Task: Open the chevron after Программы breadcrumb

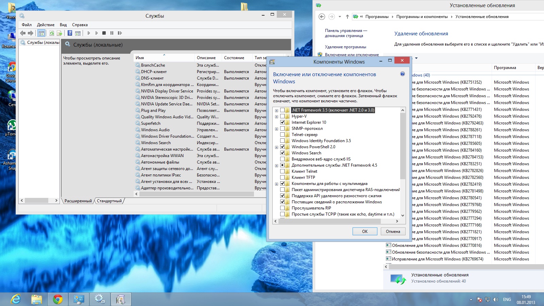Action: click(392, 17)
